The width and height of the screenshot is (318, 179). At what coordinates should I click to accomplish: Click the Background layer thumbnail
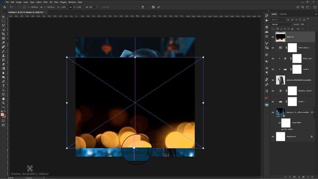coord(281,137)
